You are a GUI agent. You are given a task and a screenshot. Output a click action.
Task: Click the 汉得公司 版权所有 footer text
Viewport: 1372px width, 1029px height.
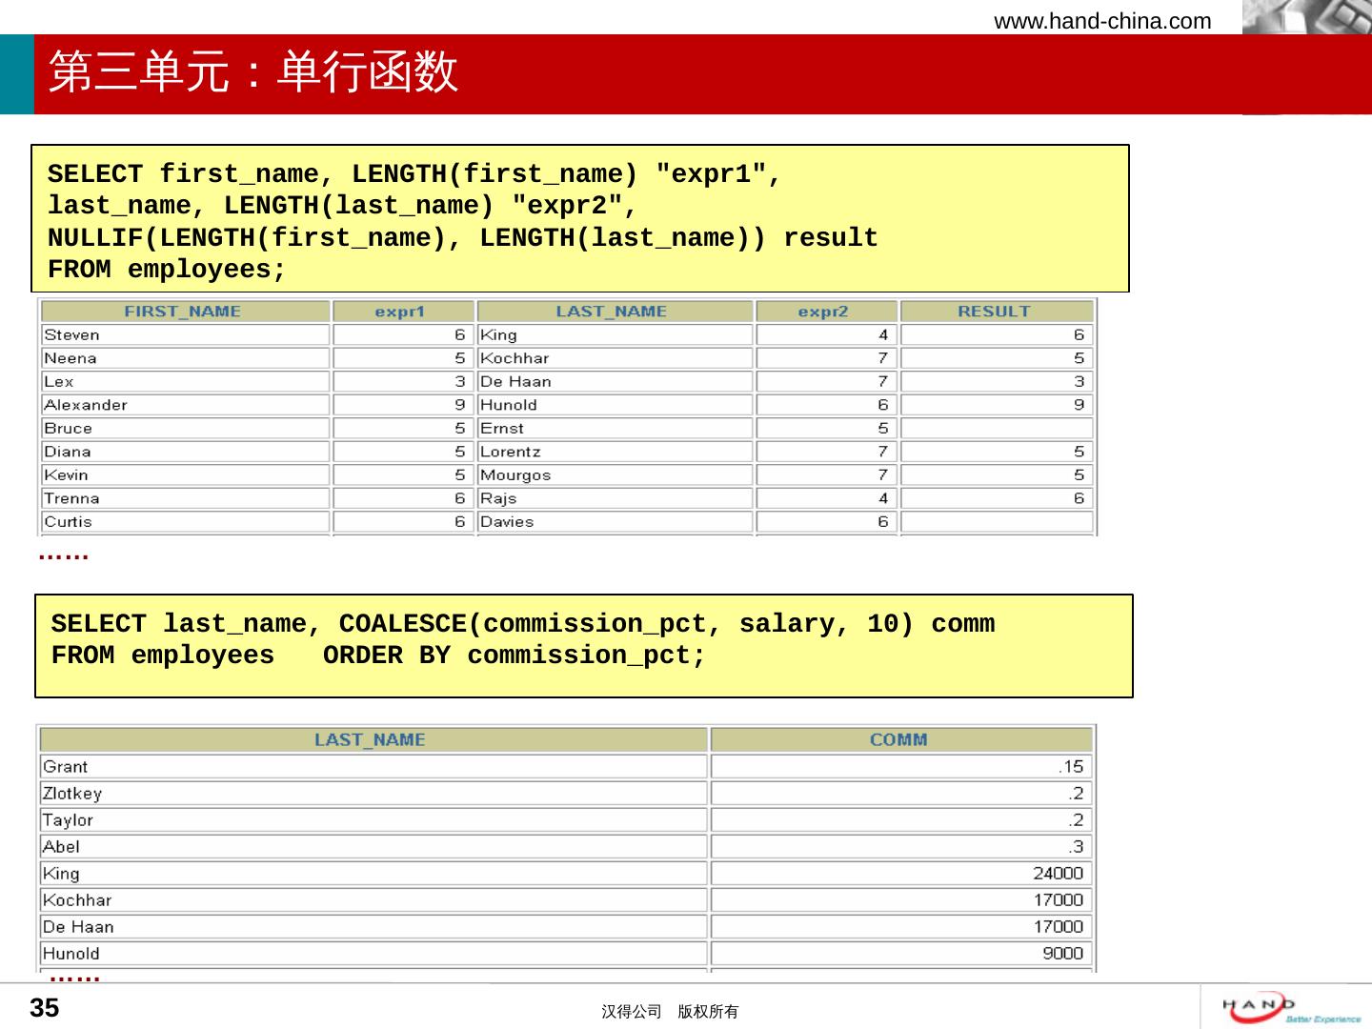pos(669,1012)
